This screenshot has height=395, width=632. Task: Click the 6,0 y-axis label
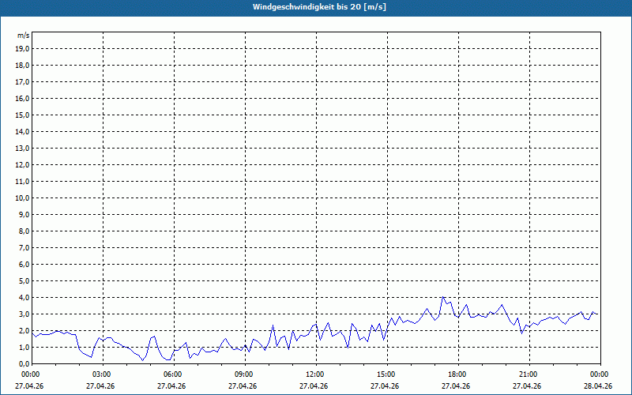(x=24, y=265)
